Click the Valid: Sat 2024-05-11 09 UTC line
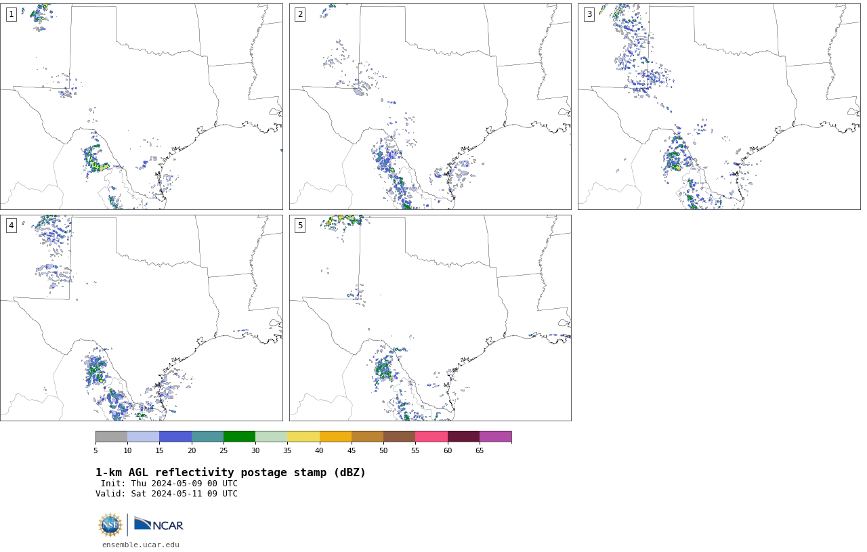867x552 pixels. [x=167, y=494]
